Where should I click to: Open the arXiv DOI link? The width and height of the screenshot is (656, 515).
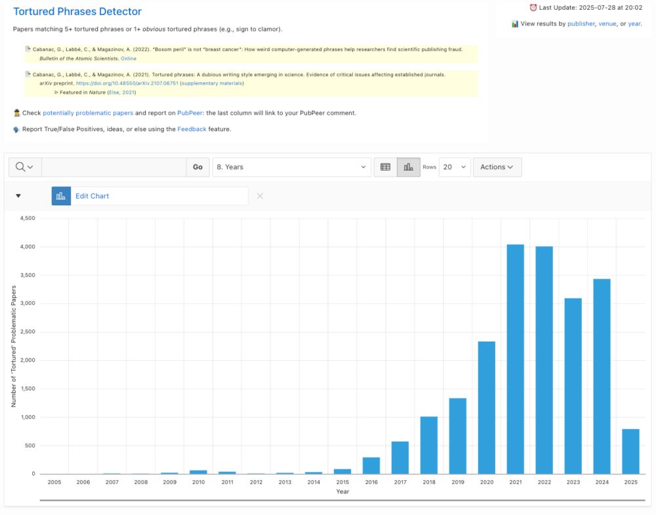(127, 83)
